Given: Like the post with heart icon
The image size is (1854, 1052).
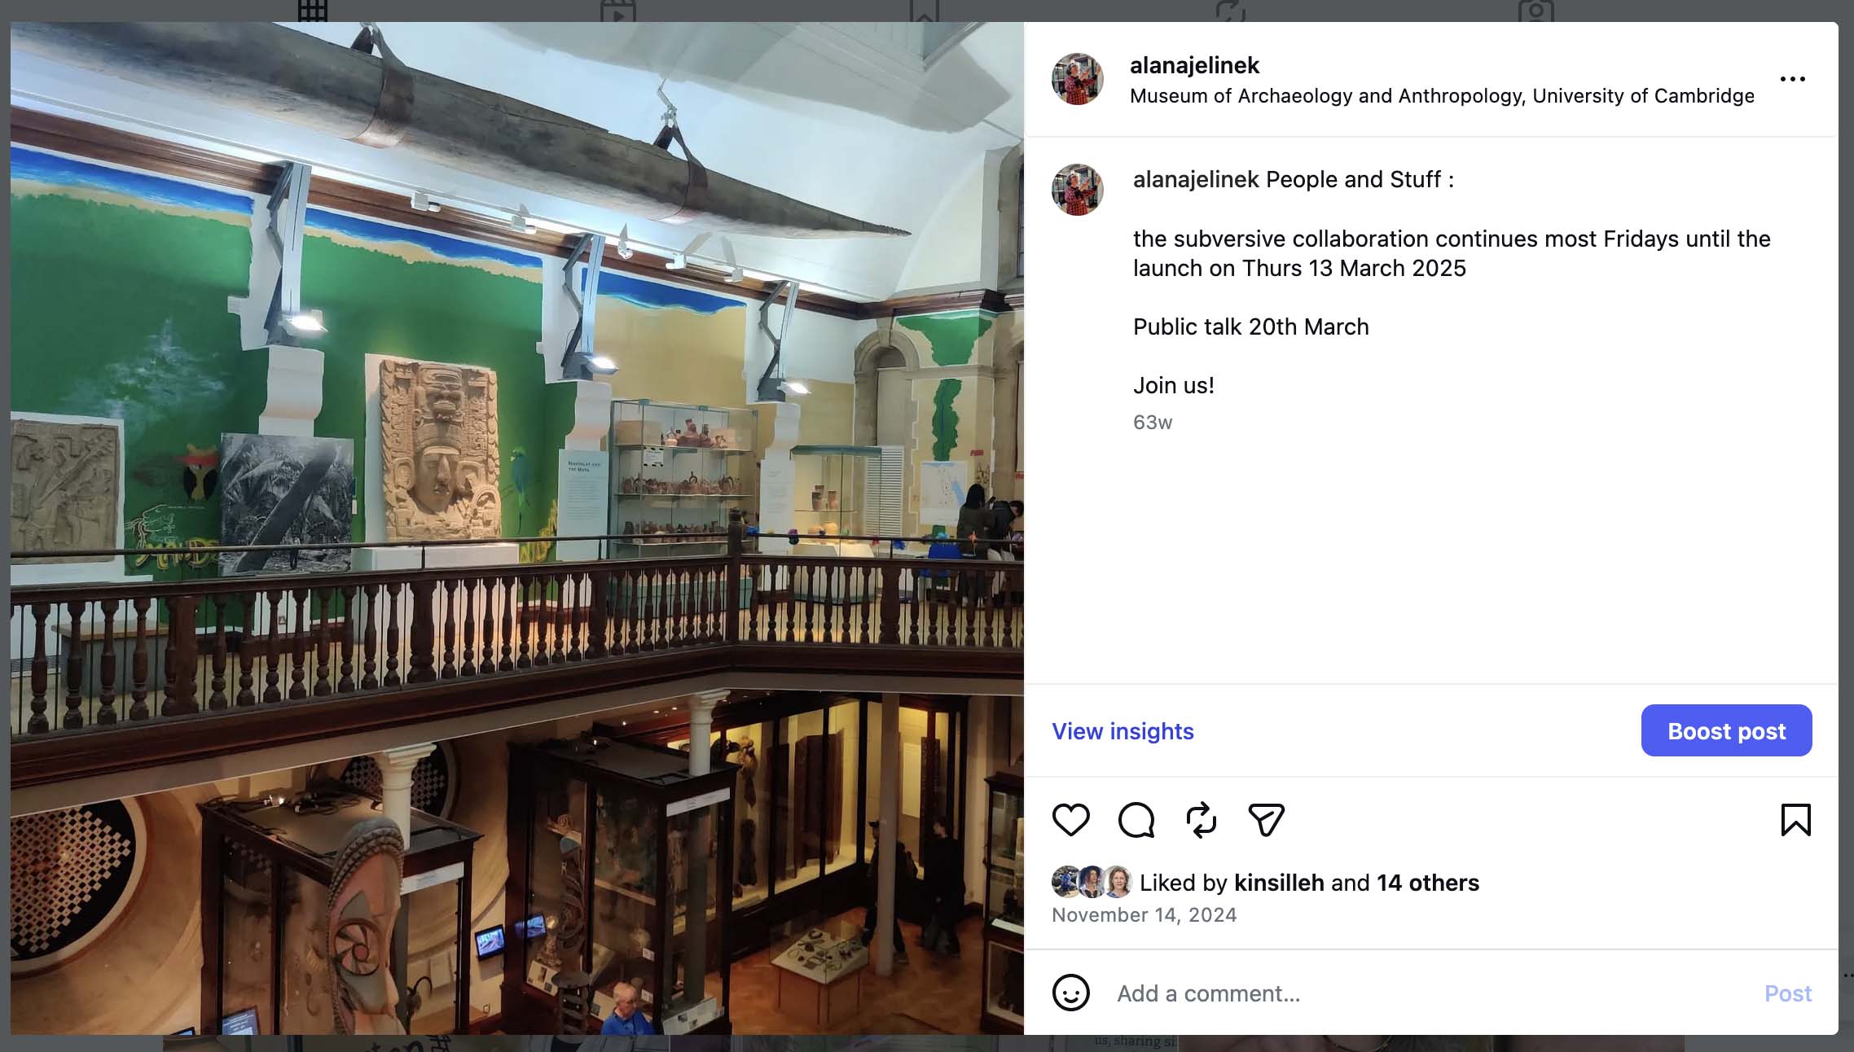Looking at the screenshot, I should pyautogui.click(x=1070, y=819).
